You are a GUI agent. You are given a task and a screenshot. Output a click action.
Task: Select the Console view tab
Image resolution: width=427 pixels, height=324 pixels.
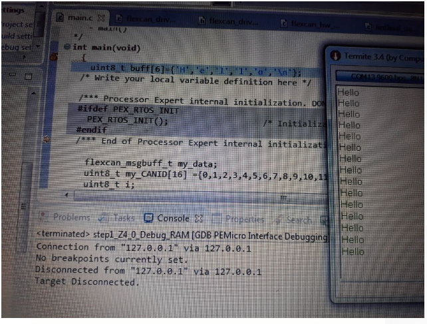[x=166, y=218]
